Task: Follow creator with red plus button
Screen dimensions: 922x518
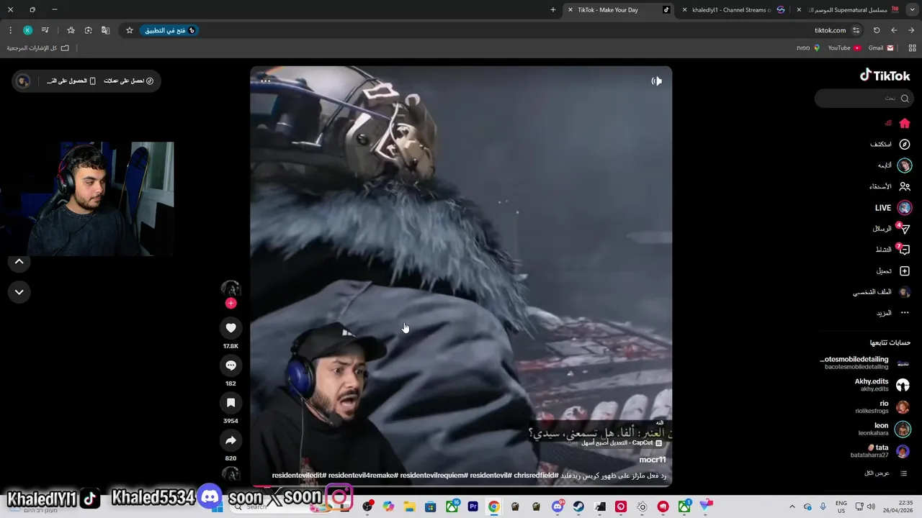Action: coord(230,304)
